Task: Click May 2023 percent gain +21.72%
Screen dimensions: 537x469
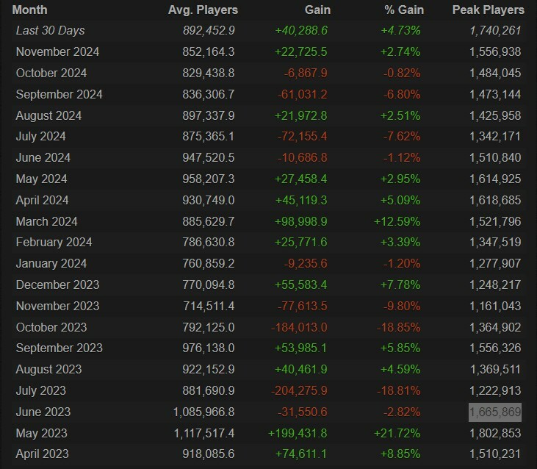Action: [397, 434]
